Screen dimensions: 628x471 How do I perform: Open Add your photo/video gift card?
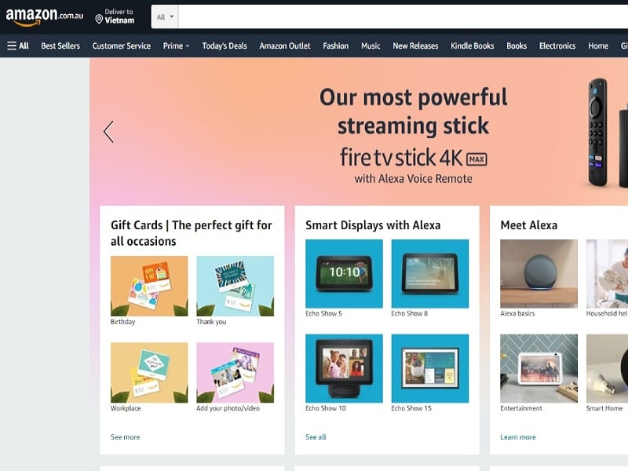tap(235, 372)
